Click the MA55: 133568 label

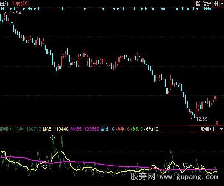[x=85, y=129]
